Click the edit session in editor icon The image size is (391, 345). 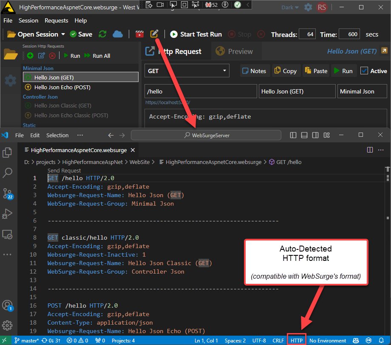tap(154, 34)
